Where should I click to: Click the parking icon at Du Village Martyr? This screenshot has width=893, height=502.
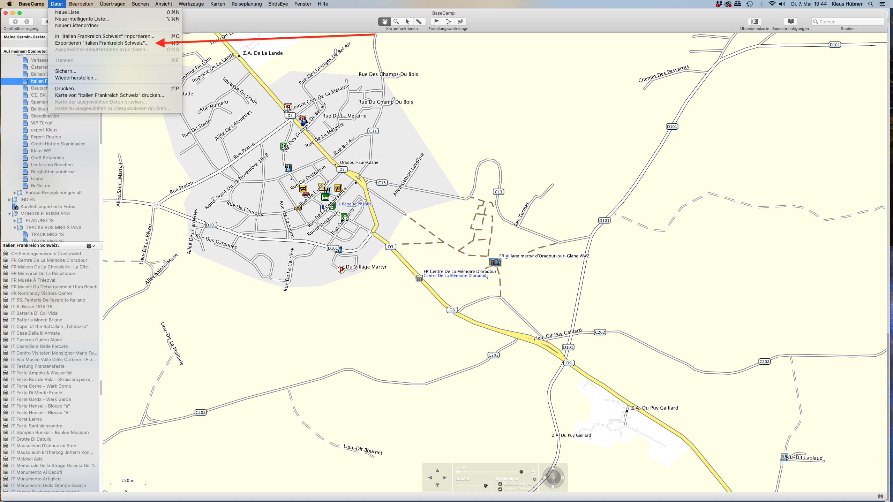(341, 269)
